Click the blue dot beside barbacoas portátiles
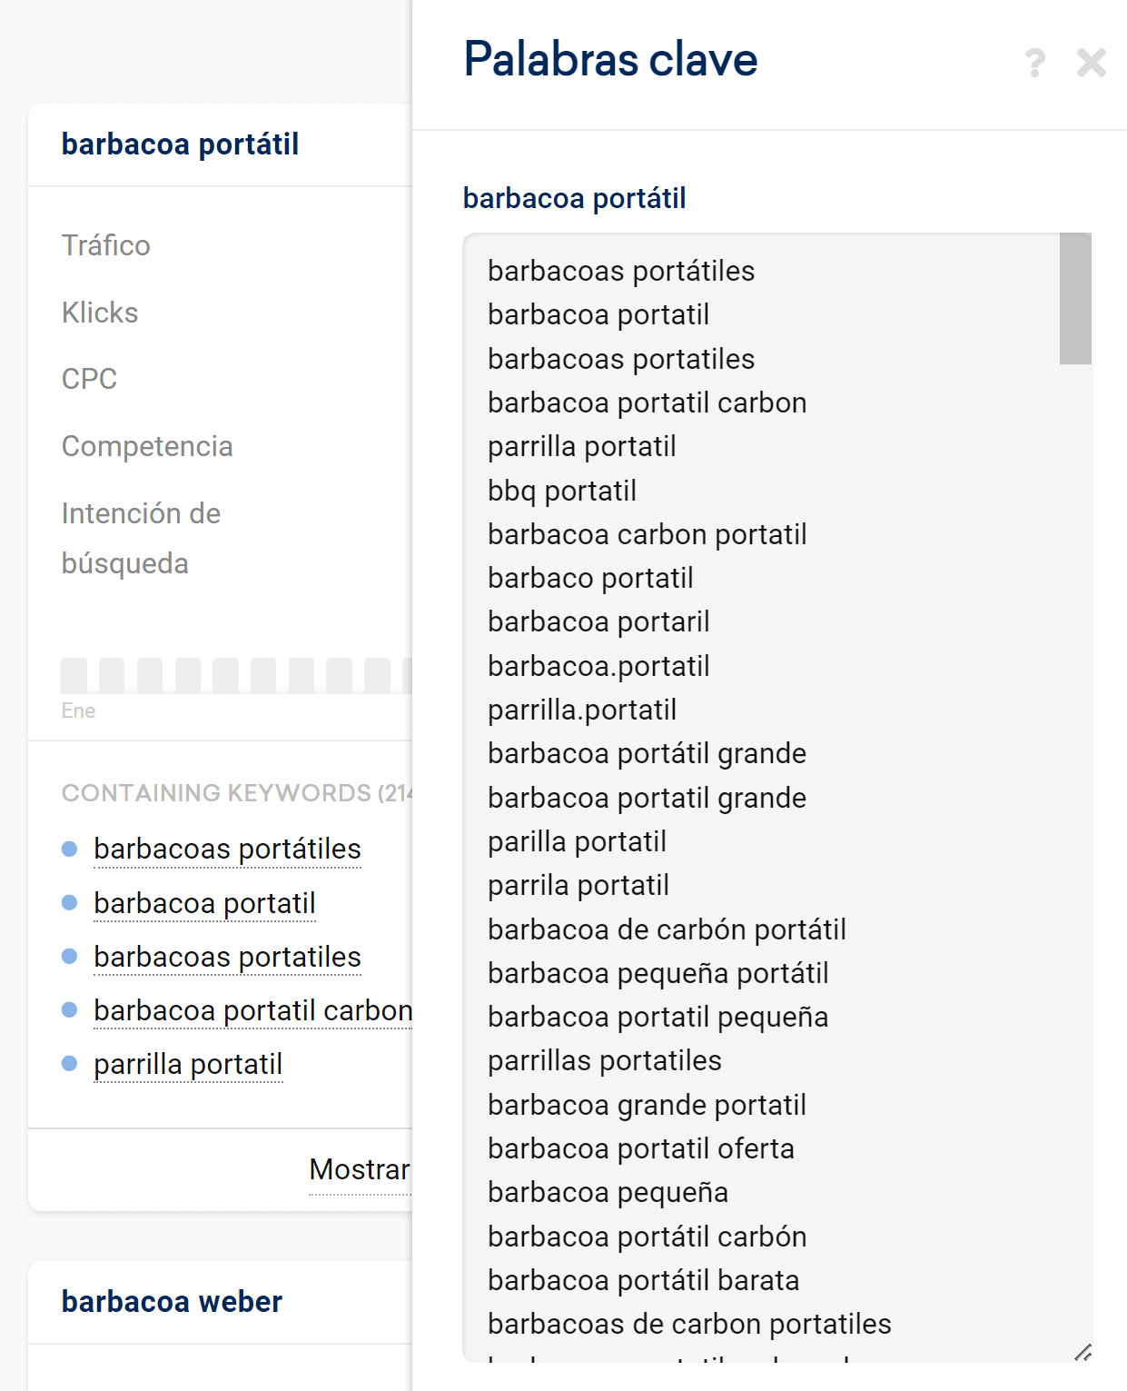 (69, 849)
